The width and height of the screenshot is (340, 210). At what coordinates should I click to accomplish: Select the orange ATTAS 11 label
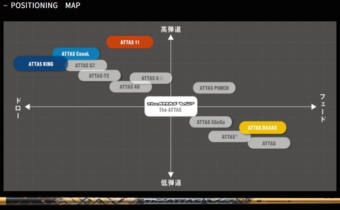tap(130, 42)
